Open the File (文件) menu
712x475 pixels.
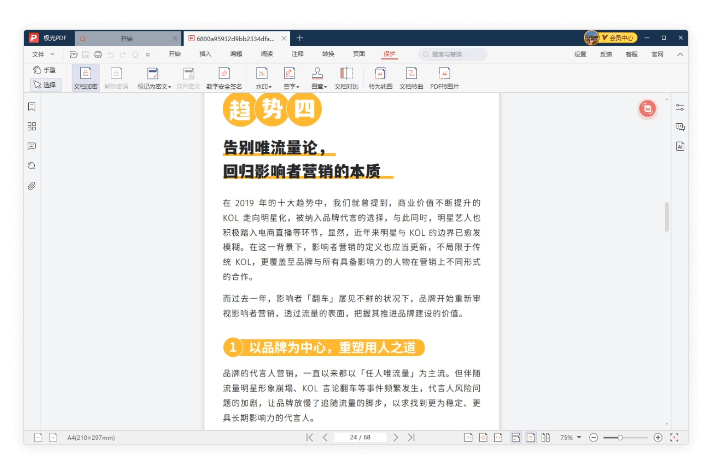(43, 54)
